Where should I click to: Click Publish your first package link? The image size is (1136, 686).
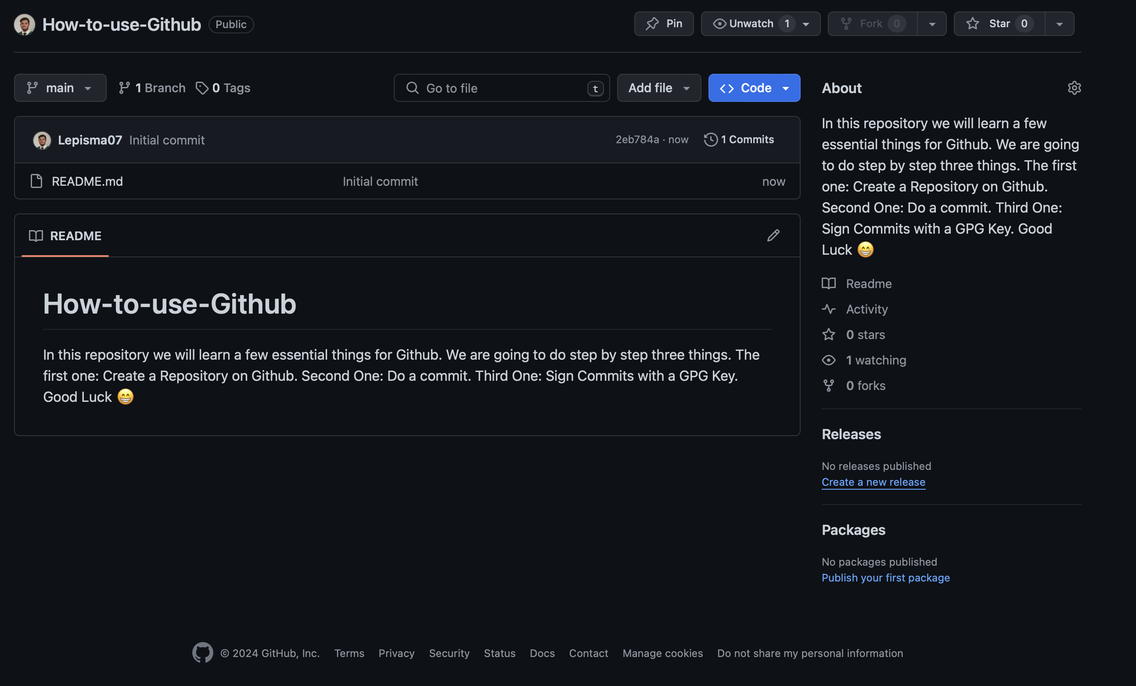885,578
